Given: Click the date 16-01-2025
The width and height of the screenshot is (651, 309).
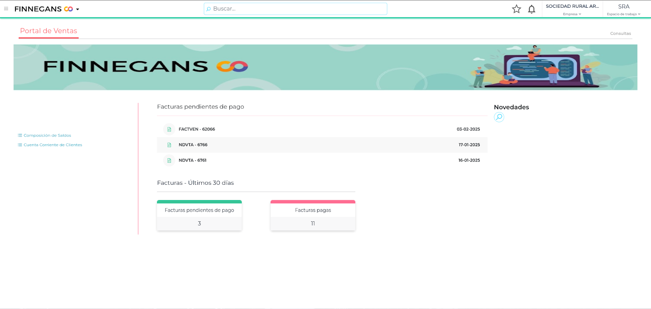Looking at the screenshot, I should [469, 160].
